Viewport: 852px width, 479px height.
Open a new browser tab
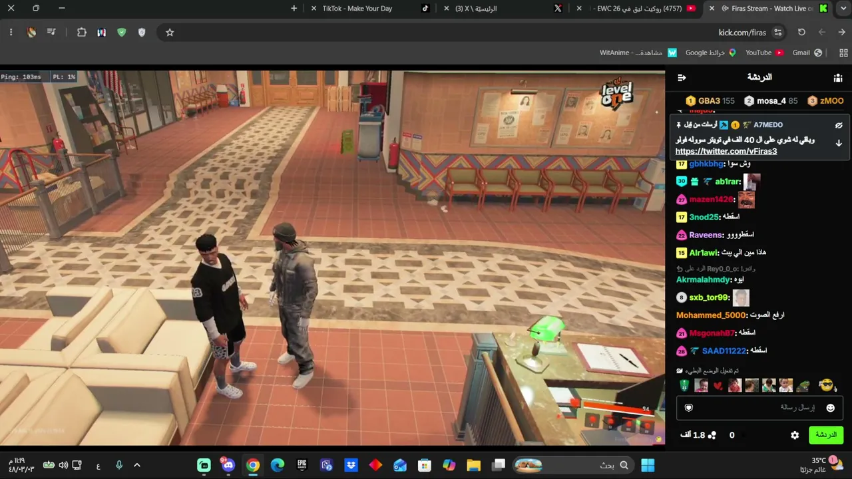click(294, 9)
